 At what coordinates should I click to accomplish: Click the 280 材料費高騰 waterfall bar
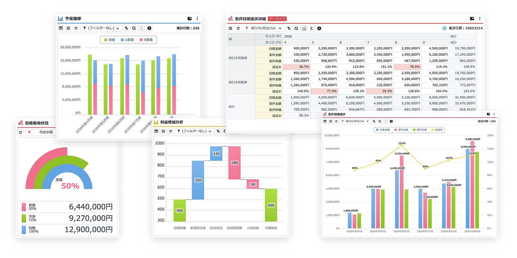[x=234, y=163]
